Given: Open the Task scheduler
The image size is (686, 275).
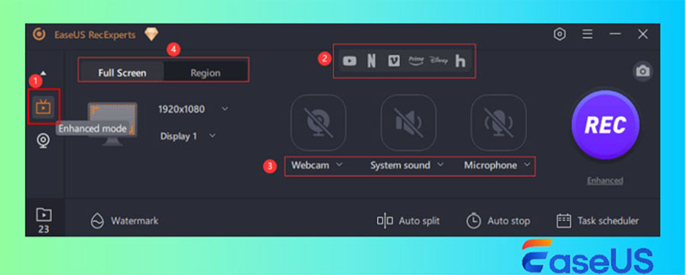Looking at the screenshot, I should [597, 221].
